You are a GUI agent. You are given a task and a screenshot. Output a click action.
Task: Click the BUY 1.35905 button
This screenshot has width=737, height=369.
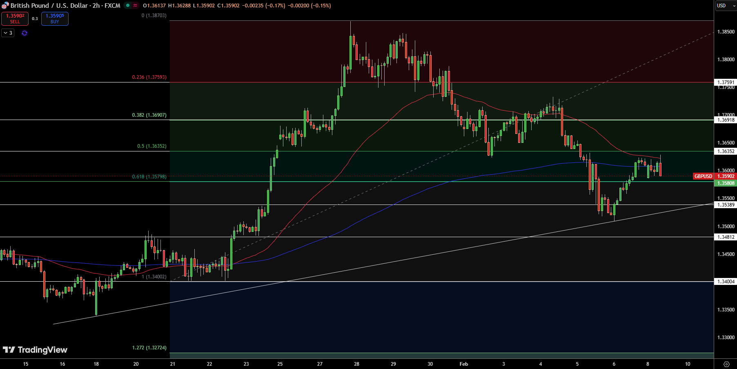click(55, 19)
